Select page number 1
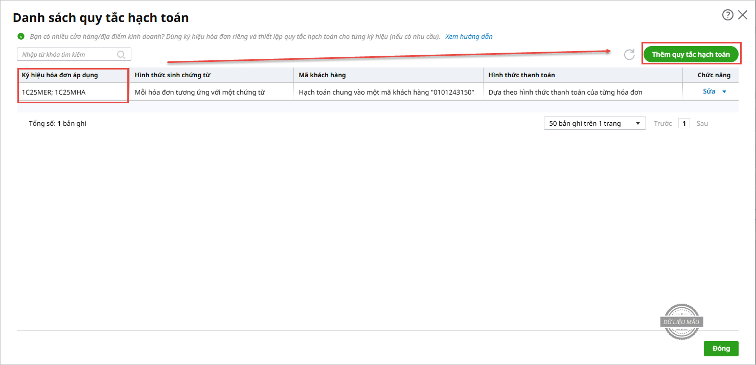 click(x=684, y=124)
